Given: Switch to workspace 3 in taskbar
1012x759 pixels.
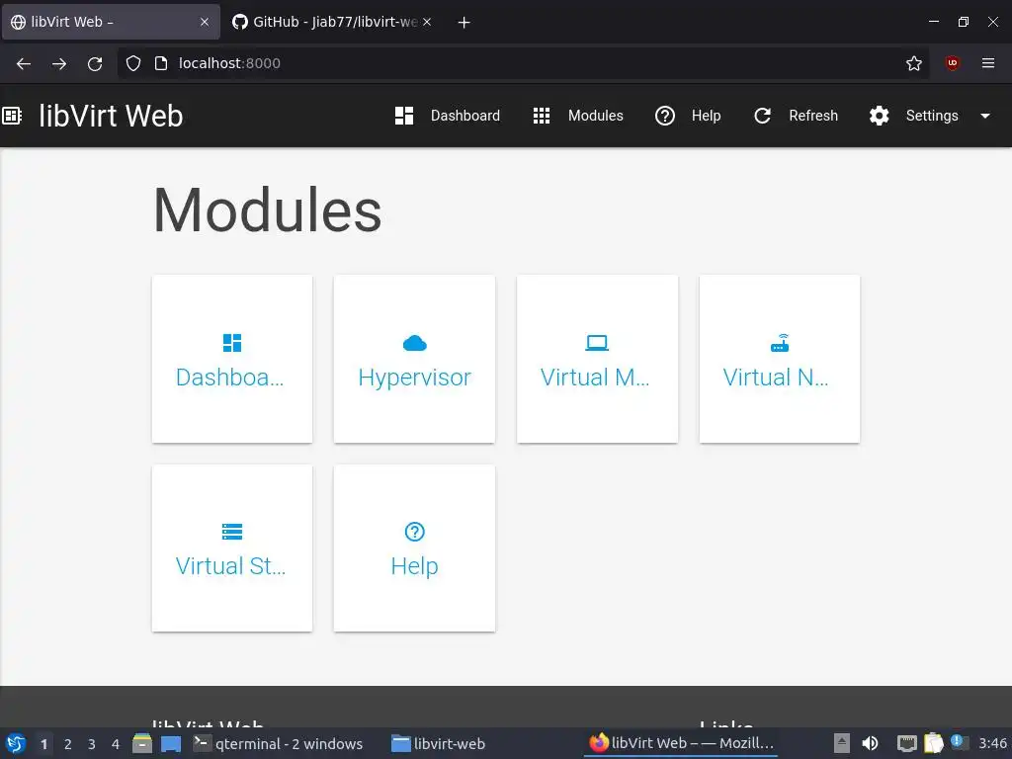Looking at the screenshot, I should pos(92,744).
